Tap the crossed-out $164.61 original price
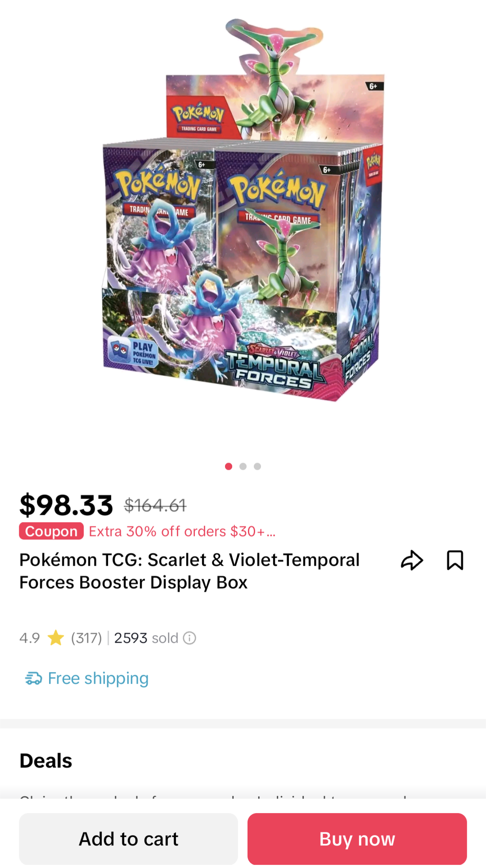Viewport: 486px width, 868px height. point(155,505)
